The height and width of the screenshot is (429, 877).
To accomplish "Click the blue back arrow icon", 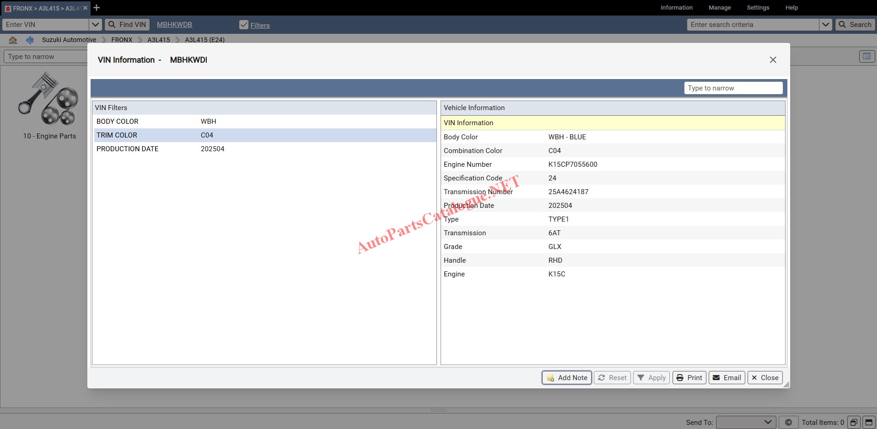I will pos(30,40).
